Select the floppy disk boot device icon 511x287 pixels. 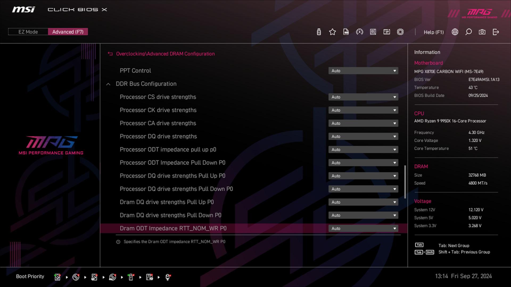point(150,277)
